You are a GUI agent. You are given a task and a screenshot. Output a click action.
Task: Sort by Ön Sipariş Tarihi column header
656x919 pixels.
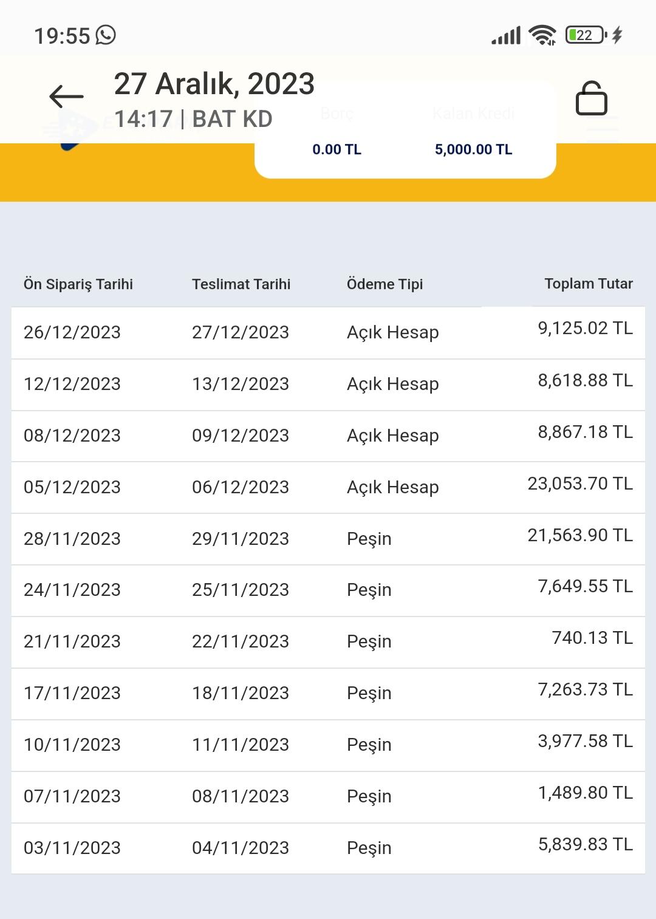(x=78, y=284)
